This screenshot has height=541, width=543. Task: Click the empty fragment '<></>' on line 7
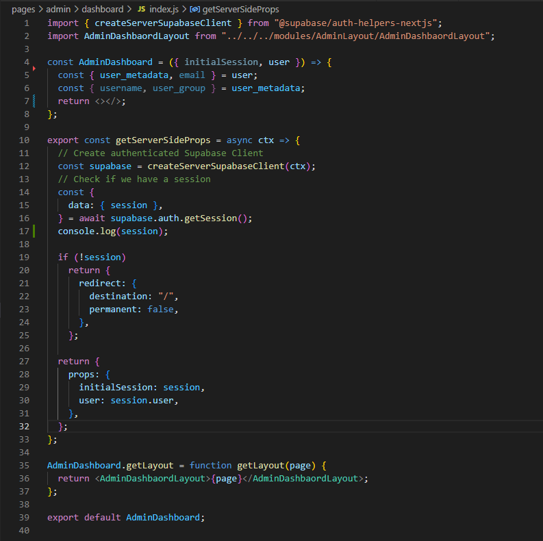click(x=108, y=101)
